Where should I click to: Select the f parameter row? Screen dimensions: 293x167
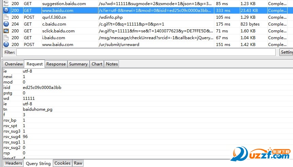(148, 115)
